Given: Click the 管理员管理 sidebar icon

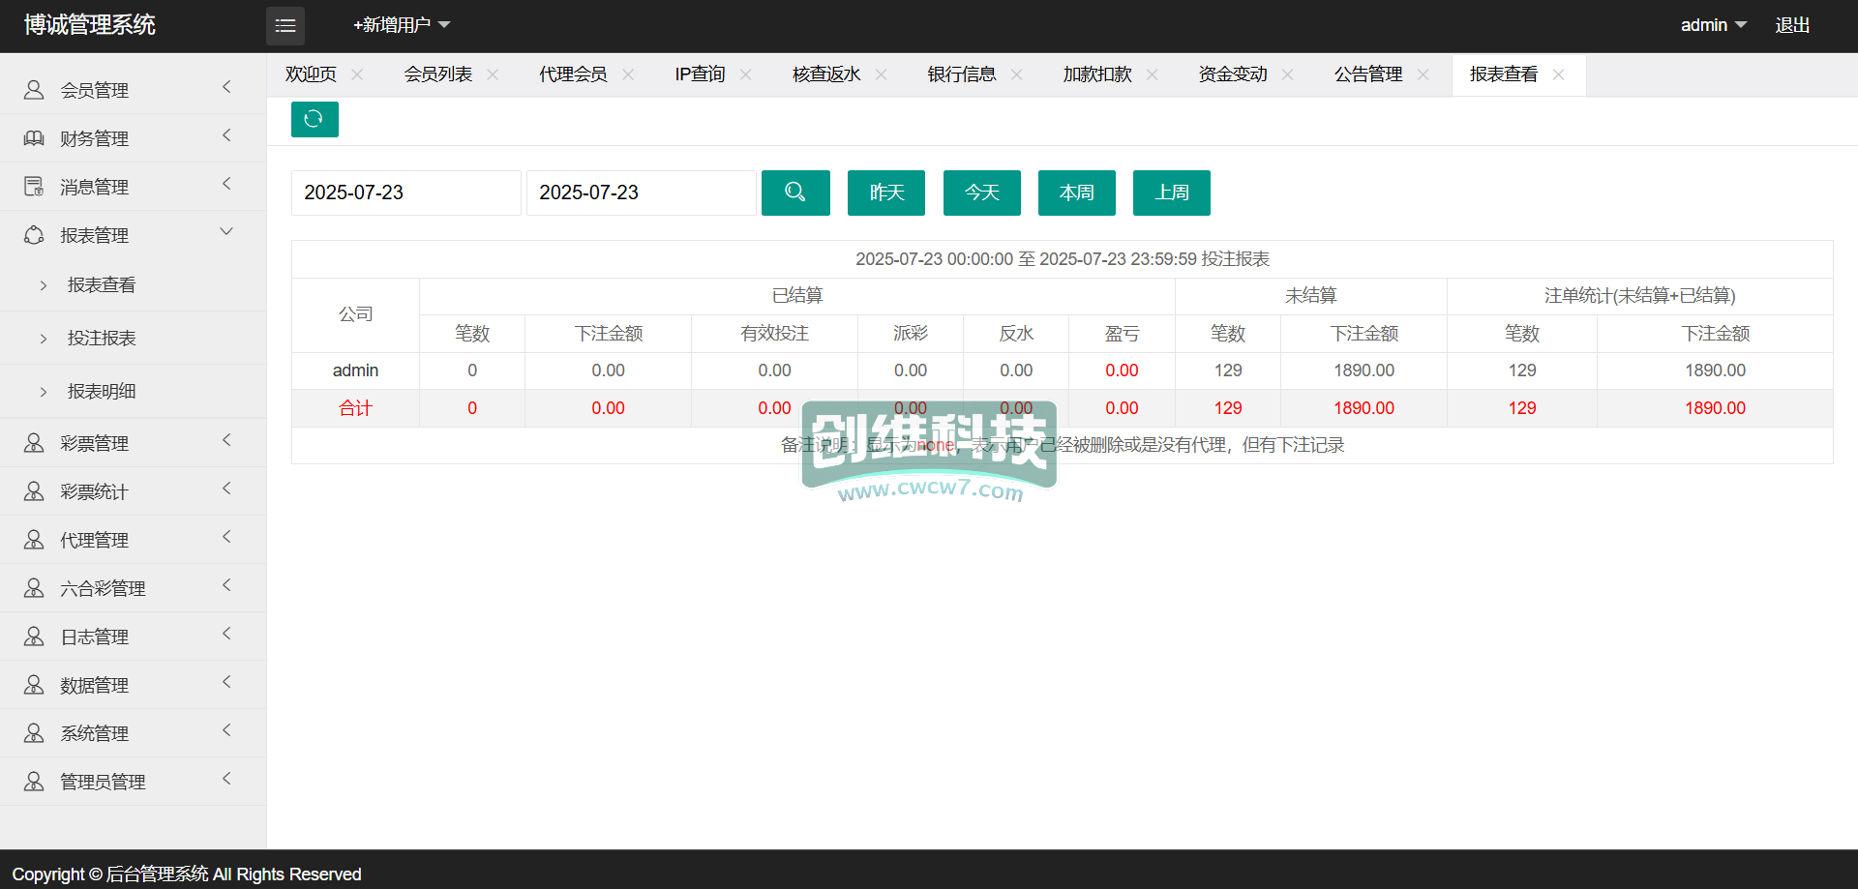Looking at the screenshot, I should 34,782.
